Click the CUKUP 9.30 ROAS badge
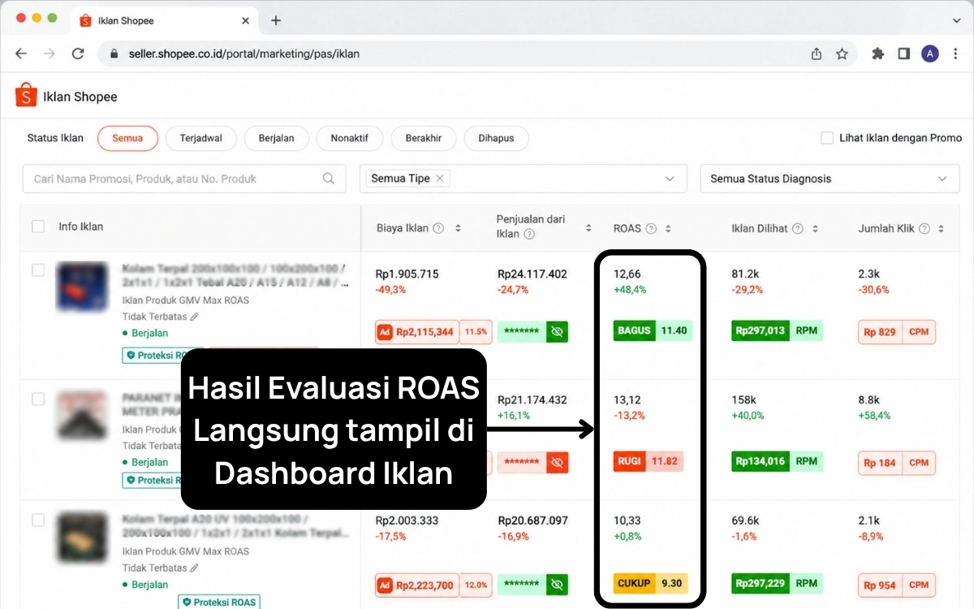Viewport: 974px width, 609px height. (650, 583)
